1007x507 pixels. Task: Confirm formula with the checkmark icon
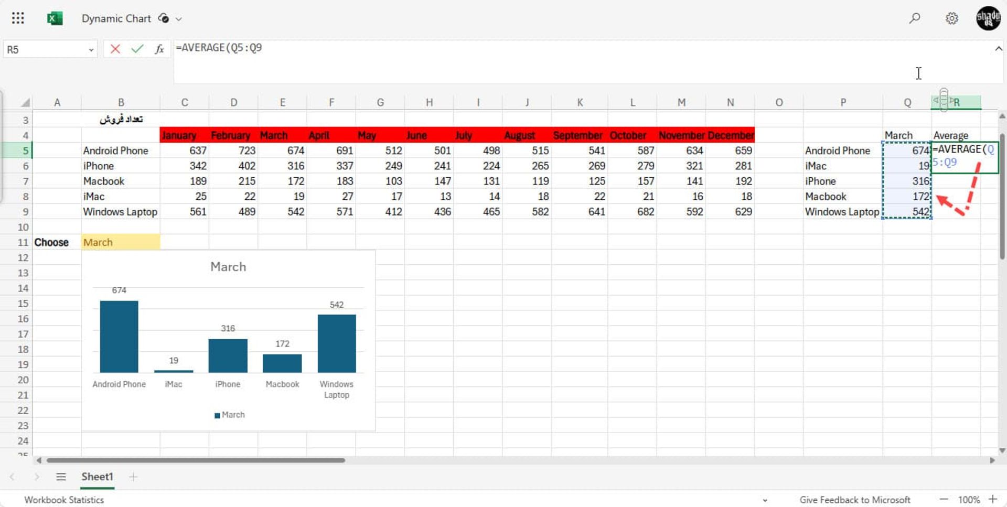click(x=137, y=49)
